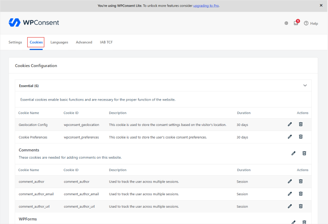Open the globe language icon in header
The width and height of the screenshot is (328, 224).
(286, 23)
